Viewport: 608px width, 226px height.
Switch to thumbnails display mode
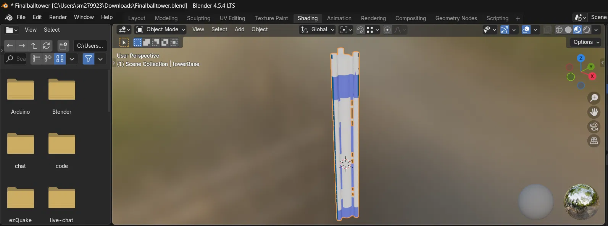pyautogui.click(x=60, y=59)
